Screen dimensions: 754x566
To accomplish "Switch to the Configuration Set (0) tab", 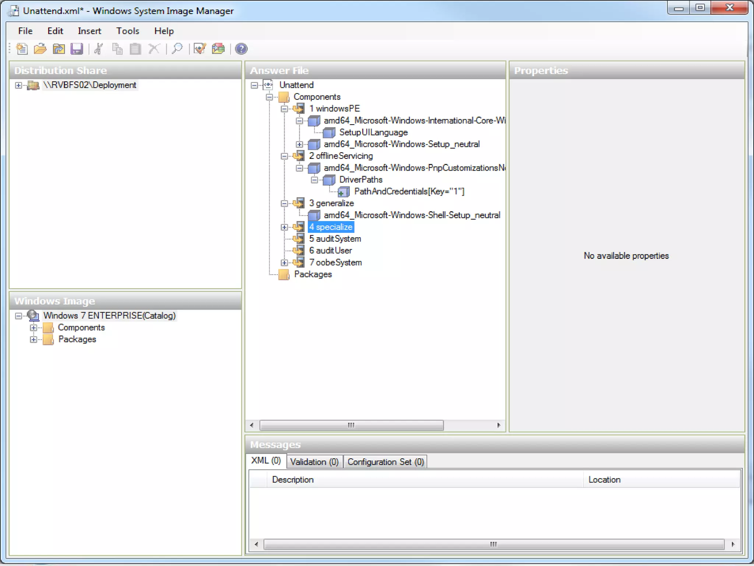I will click(385, 462).
